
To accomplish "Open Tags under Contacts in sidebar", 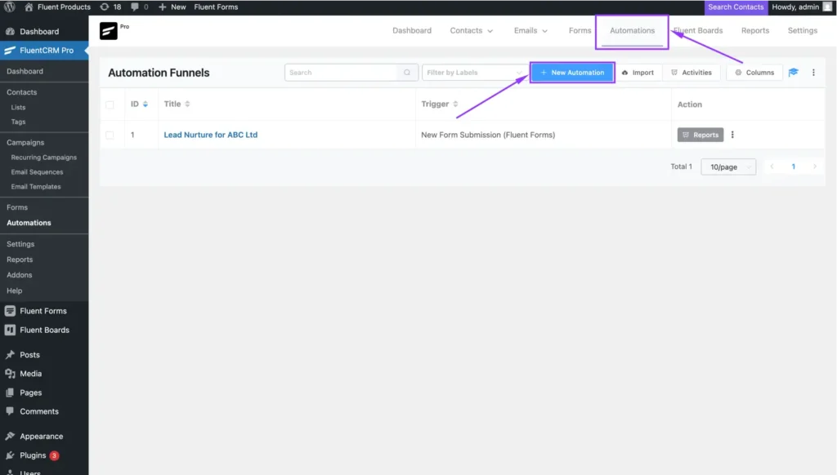I will [18, 122].
